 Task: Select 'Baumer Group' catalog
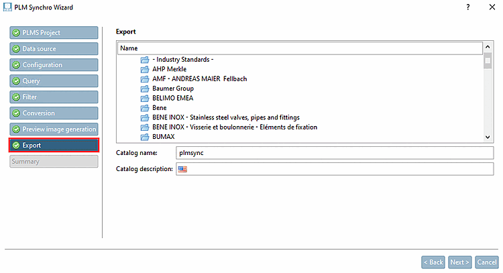(173, 89)
